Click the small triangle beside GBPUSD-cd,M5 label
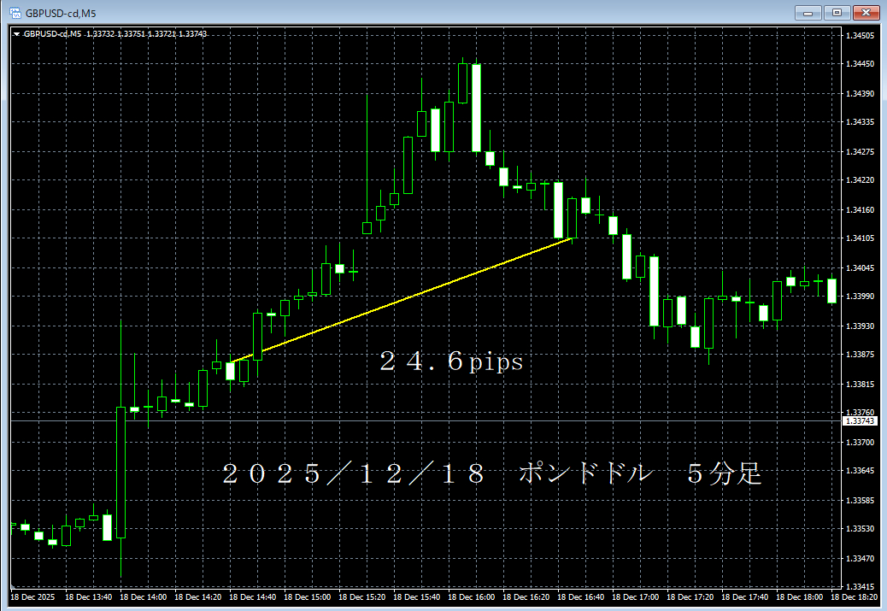This screenshot has height=611, width=887. pyautogui.click(x=16, y=34)
